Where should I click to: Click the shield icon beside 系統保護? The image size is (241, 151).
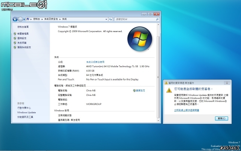click(15, 43)
